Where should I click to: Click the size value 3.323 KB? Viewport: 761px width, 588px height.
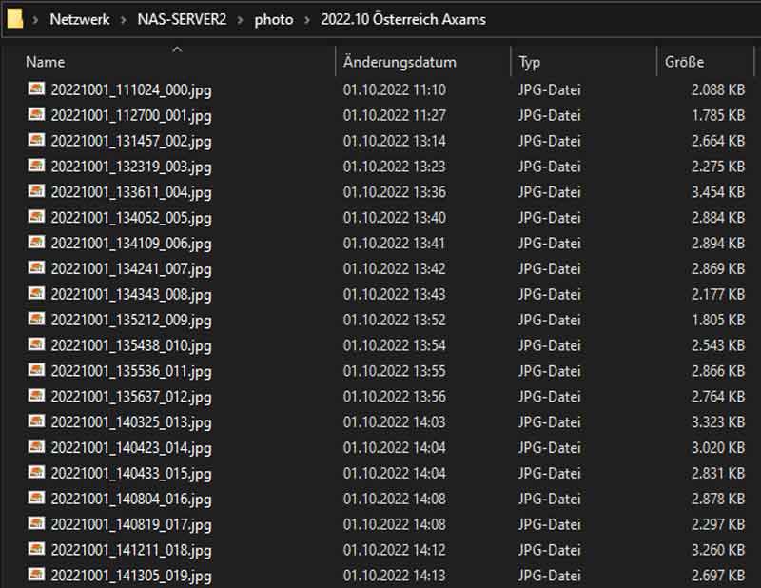pos(718,422)
